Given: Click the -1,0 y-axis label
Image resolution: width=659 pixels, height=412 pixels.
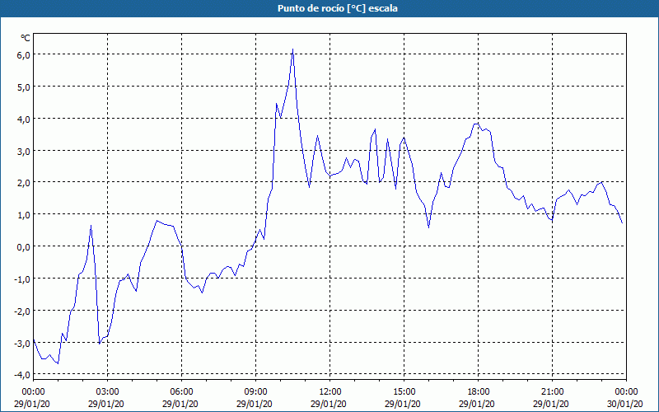Looking at the screenshot, I should point(22,279).
